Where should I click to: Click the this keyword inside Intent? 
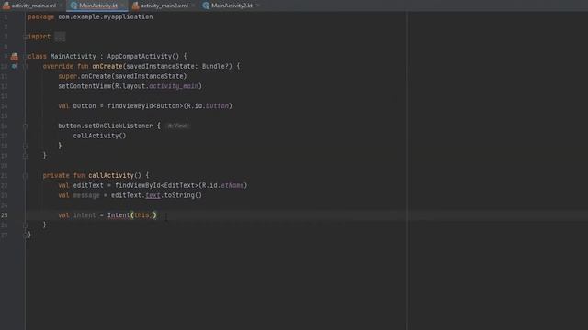pos(141,215)
